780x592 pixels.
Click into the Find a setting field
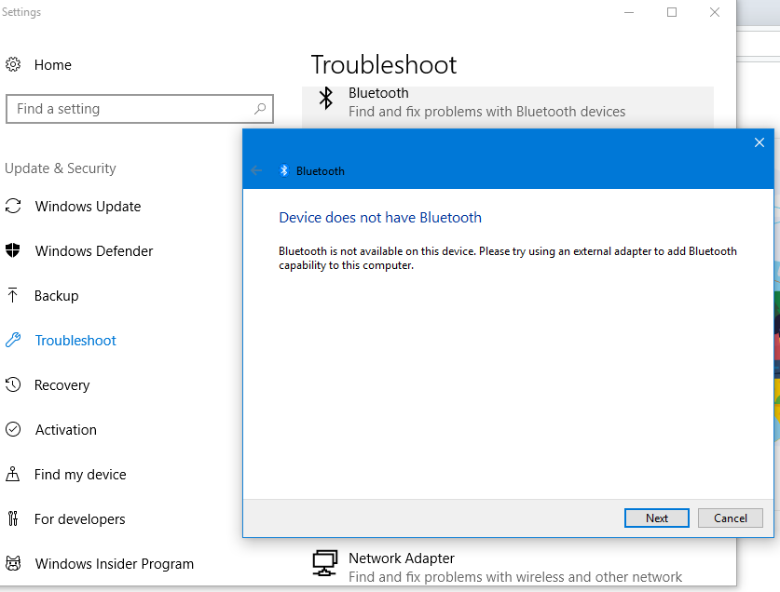pyautogui.click(x=140, y=109)
